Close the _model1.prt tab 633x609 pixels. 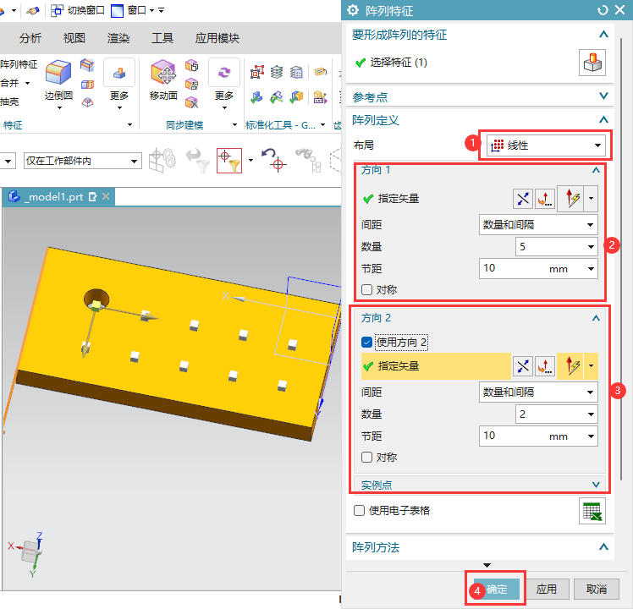coord(106,196)
